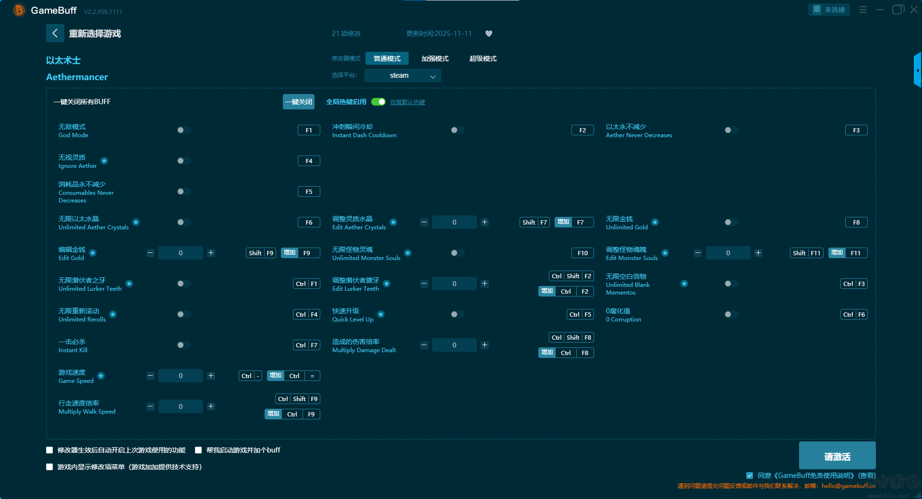Increase Edit Gold value with plus button
This screenshot has width=922, height=499.
click(211, 253)
